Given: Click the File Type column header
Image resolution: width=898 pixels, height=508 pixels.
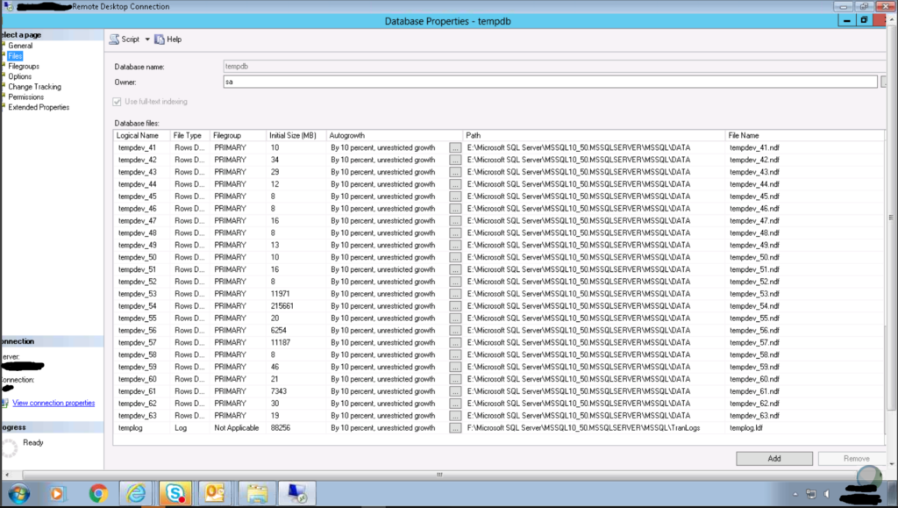Looking at the screenshot, I should point(190,136).
